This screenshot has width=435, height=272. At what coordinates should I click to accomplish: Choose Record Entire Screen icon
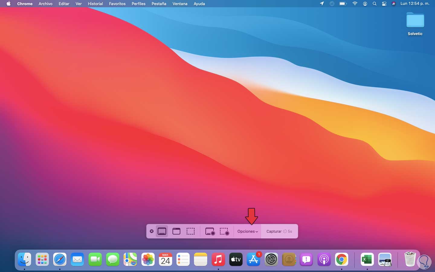pyautogui.click(x=210, y=232)
